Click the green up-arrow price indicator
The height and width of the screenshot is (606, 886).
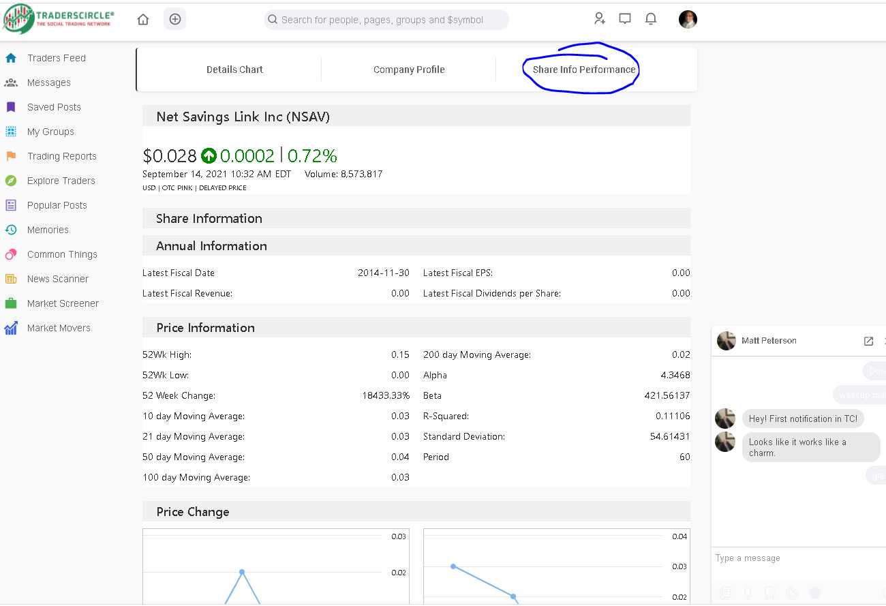(x=209, y=156)
